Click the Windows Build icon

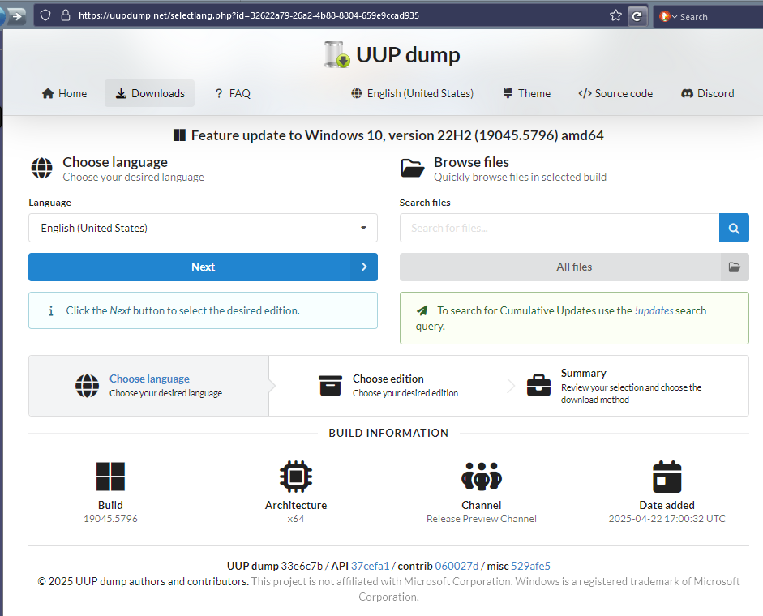tap(110, 477)
